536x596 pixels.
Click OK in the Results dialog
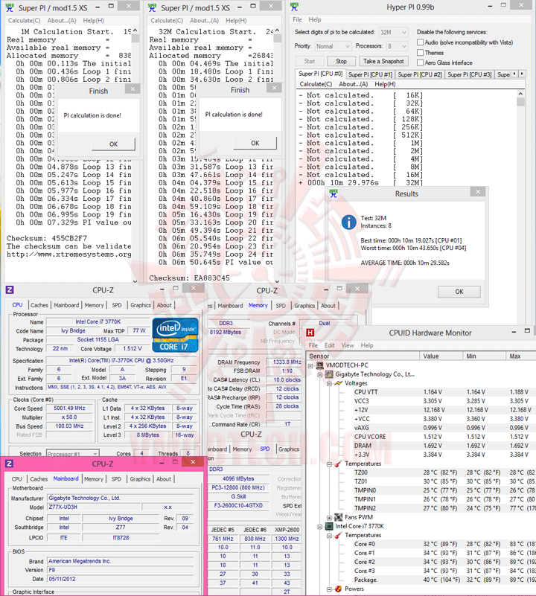[459, 292]
